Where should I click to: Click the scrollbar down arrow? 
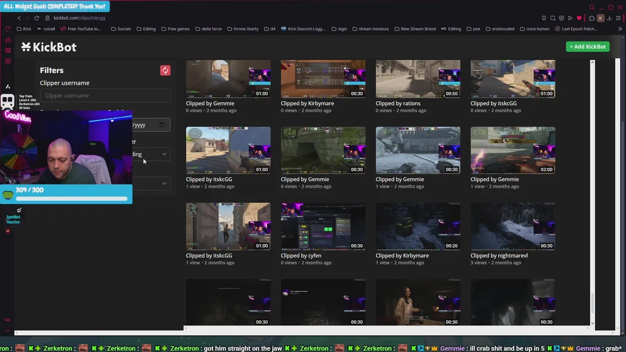coord(592,323)
